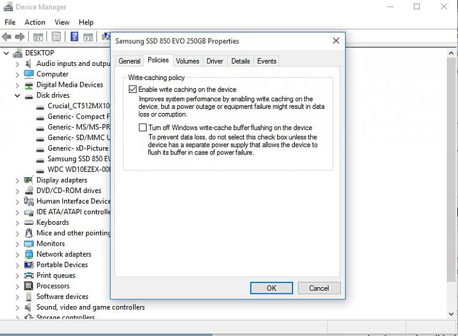Click the Display adapters icon

coord(28,180)
